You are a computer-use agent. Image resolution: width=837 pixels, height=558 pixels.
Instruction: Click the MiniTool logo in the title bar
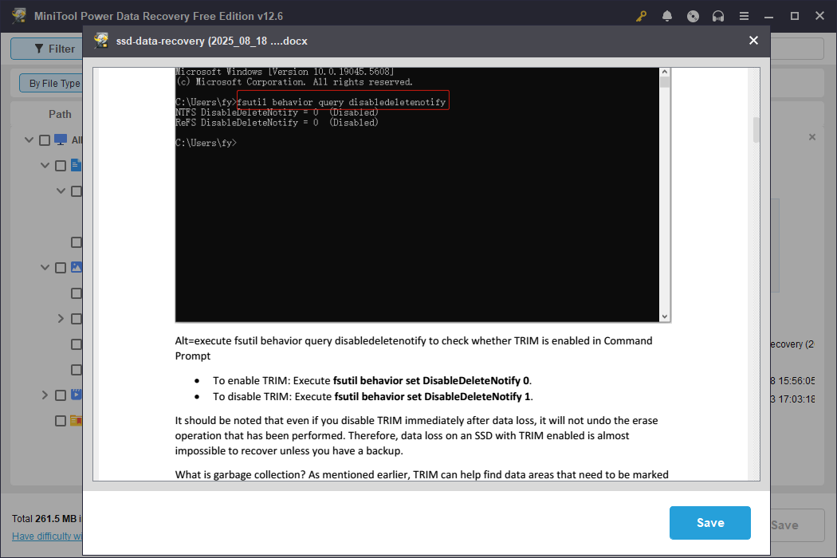pos(18,15)
